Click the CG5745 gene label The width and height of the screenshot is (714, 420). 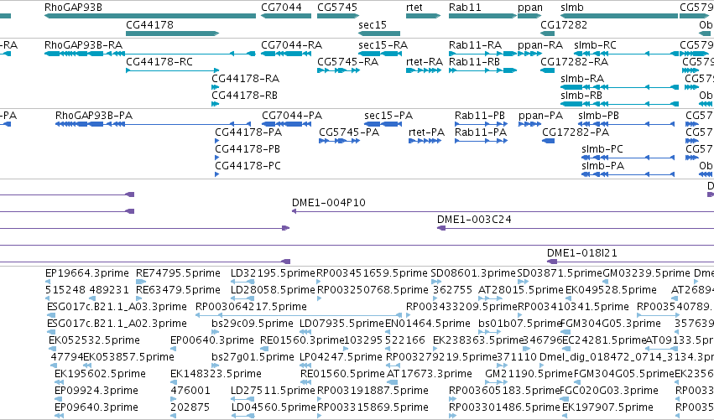tap(337, 8)
